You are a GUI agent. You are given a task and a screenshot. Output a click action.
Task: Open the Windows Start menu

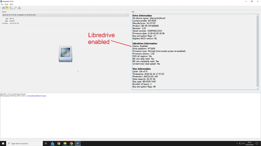tap(3, 143)
